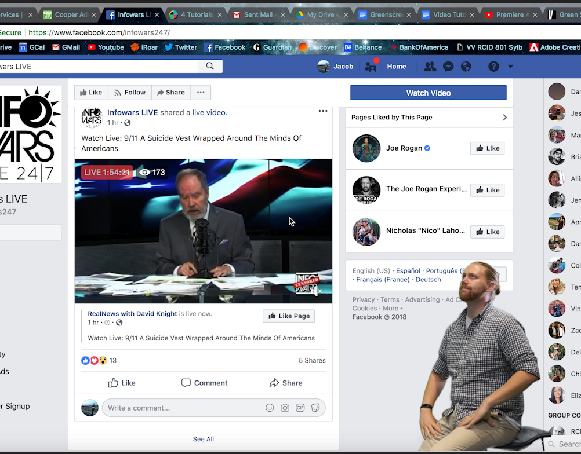The width and height of the screenshot is (581, 454).
Task: Click the Write a comment field
Action: pos(213,408)
